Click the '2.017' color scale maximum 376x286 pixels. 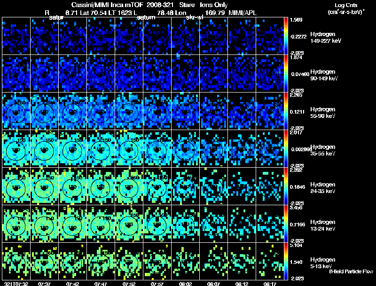(296, 132)
